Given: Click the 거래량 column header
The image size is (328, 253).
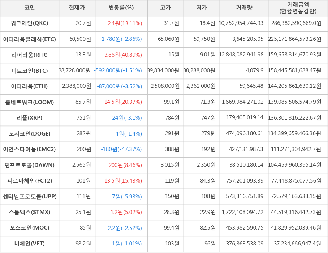Looking at the screenshot, I should (244, 8).
